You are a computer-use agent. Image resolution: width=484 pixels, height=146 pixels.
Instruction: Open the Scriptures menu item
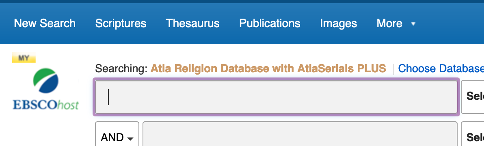click(x=121, y=24)
